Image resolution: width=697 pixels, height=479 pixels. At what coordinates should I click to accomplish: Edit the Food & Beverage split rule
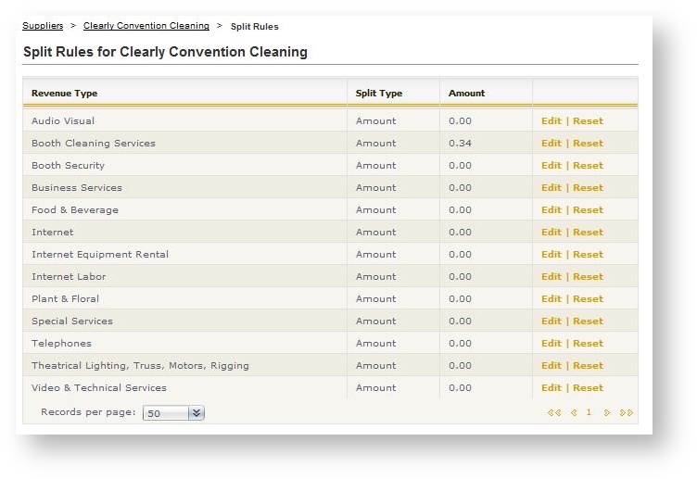click(551, 210)
